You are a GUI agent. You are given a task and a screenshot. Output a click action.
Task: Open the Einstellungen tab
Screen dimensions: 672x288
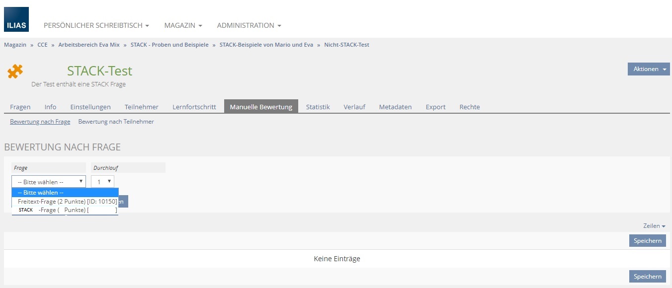[90, 107]
